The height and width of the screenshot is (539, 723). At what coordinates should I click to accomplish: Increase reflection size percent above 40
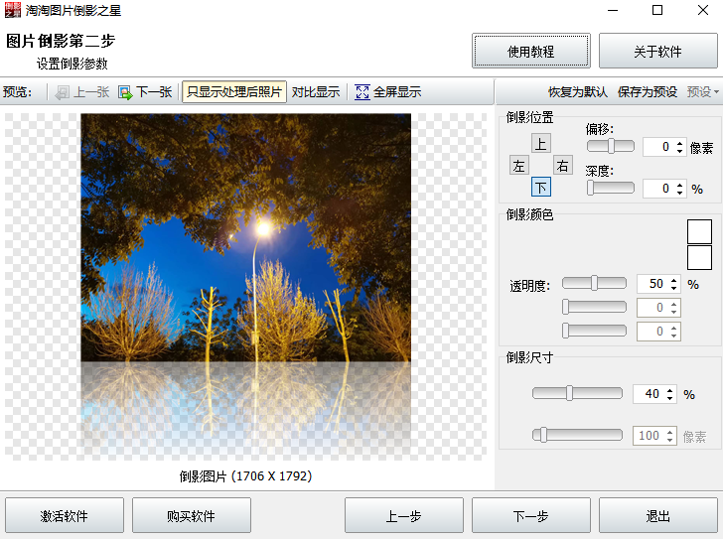coord(669,390)
